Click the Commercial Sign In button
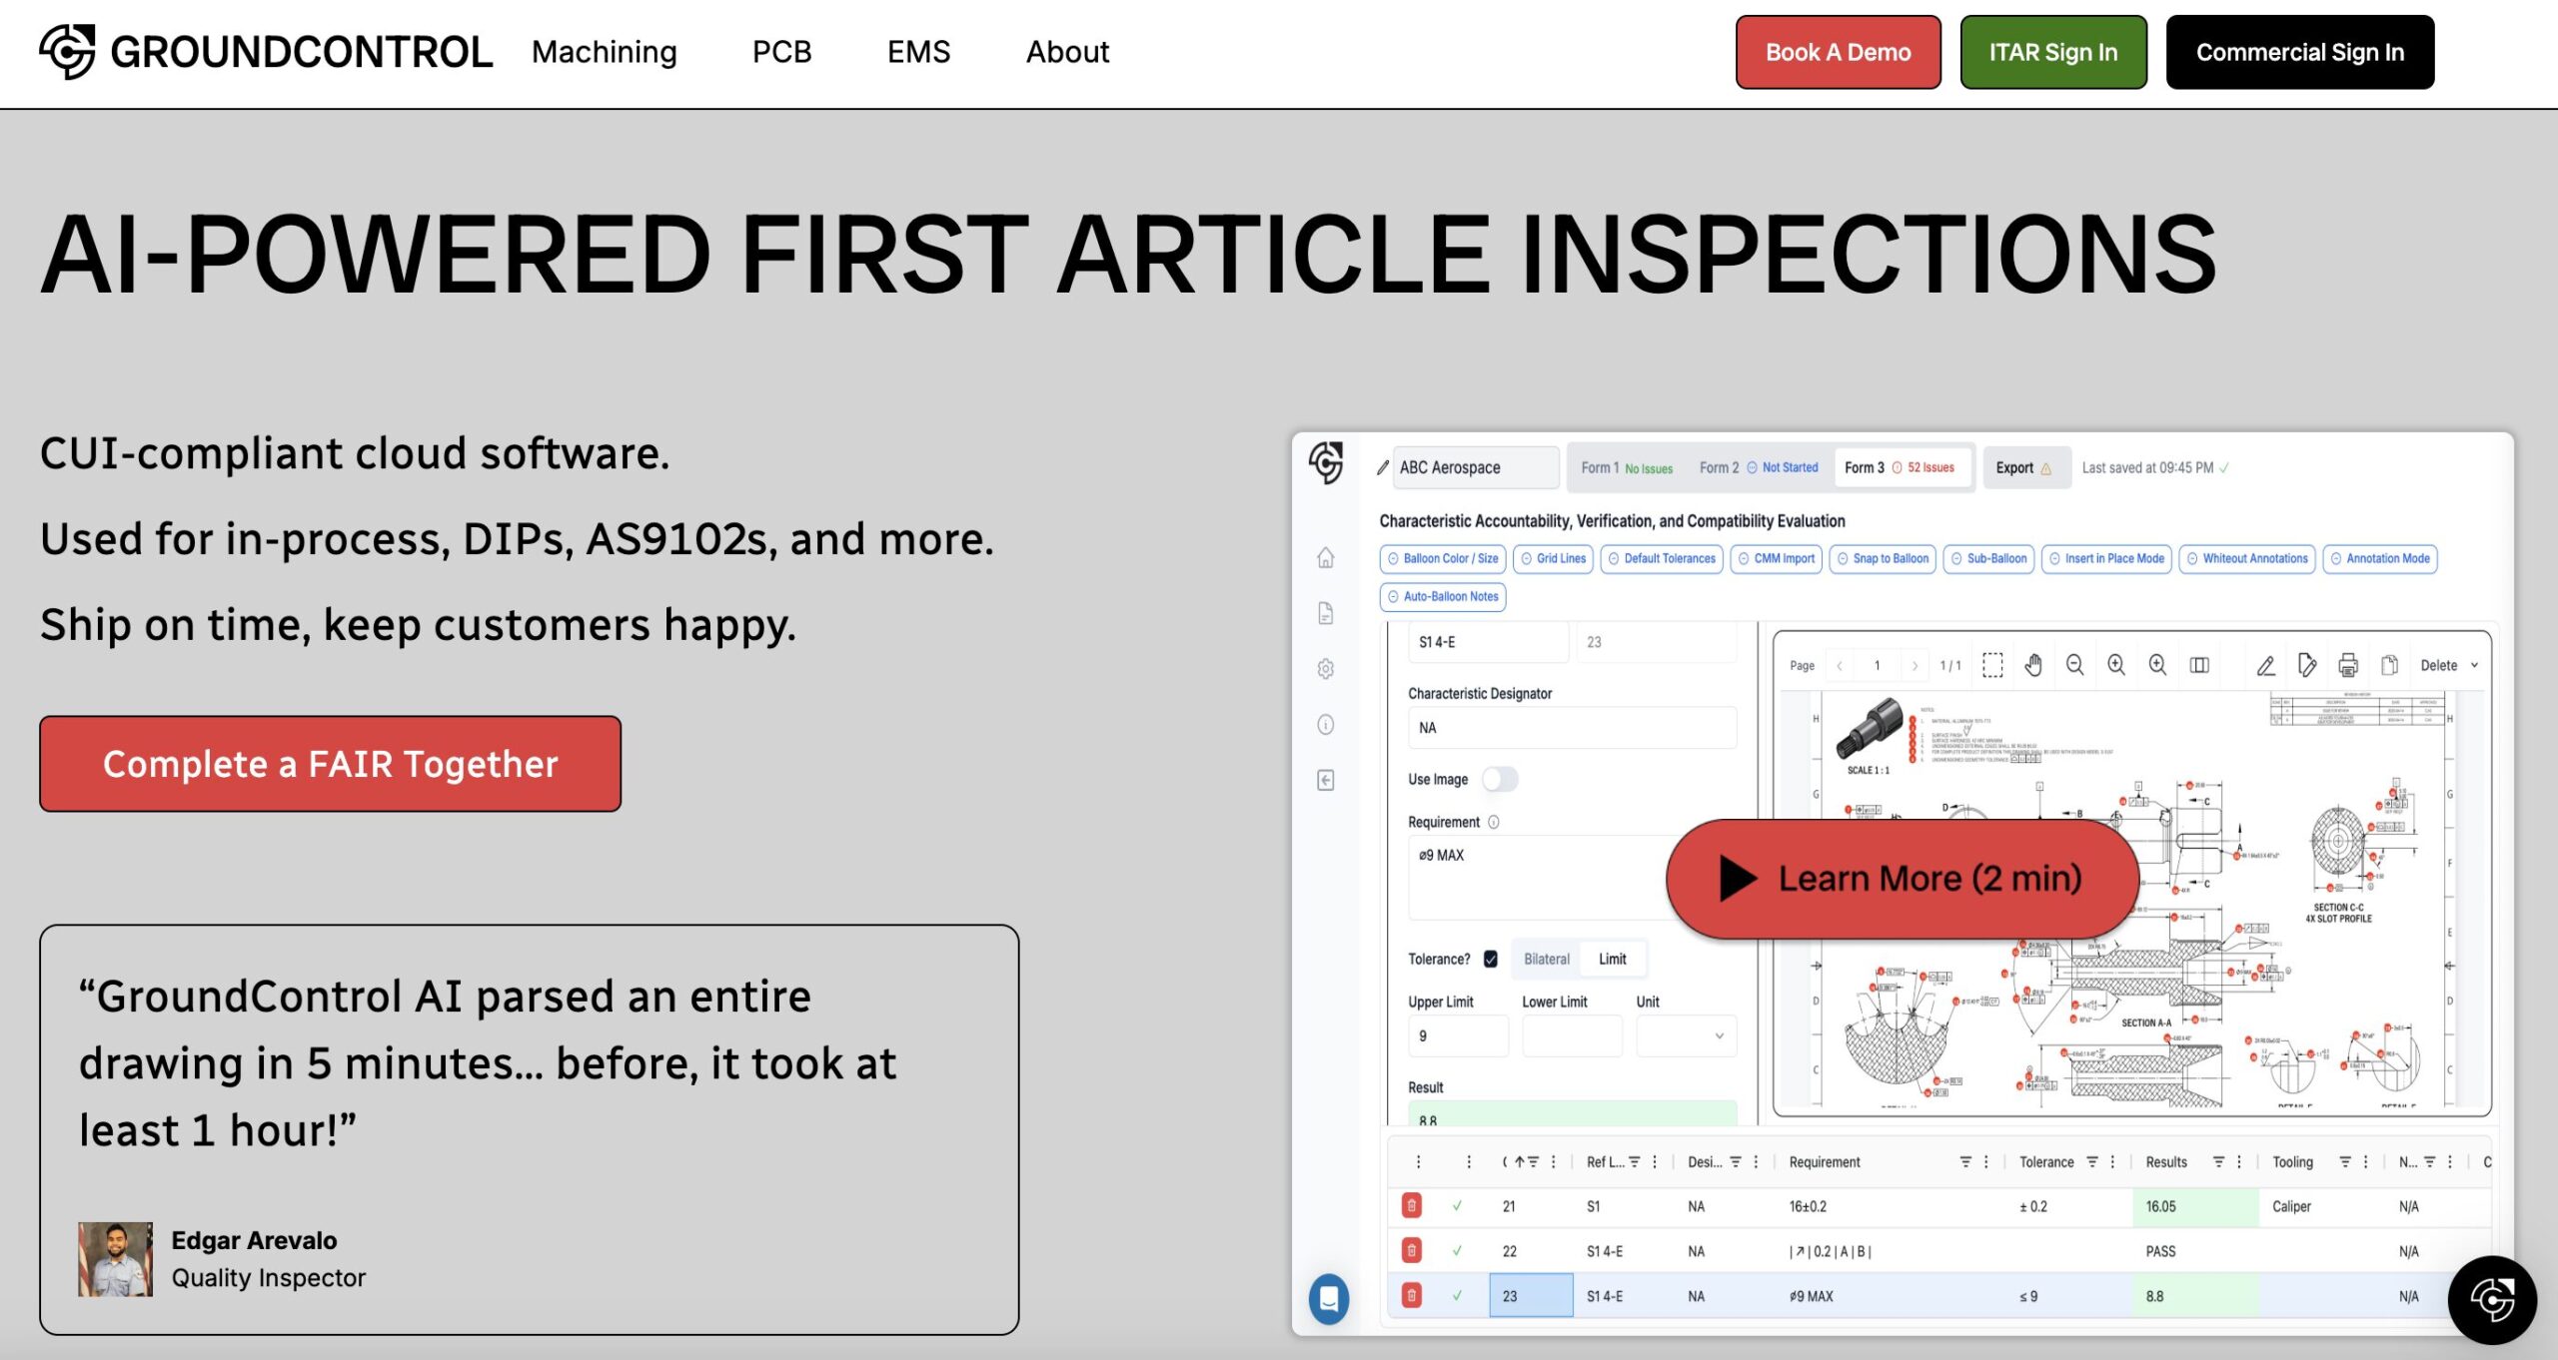Screen dimensions: 2558x1360 [2299, 52]
